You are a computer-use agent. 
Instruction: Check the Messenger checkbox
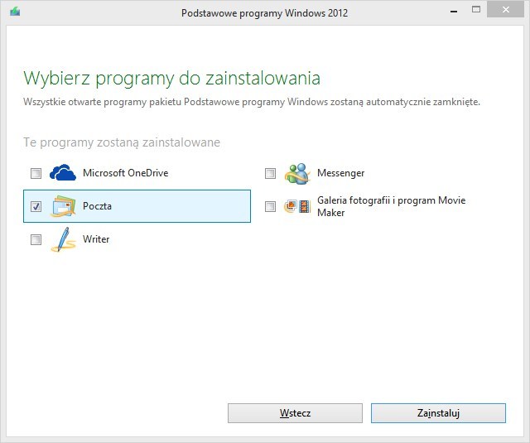pos(270,173)
